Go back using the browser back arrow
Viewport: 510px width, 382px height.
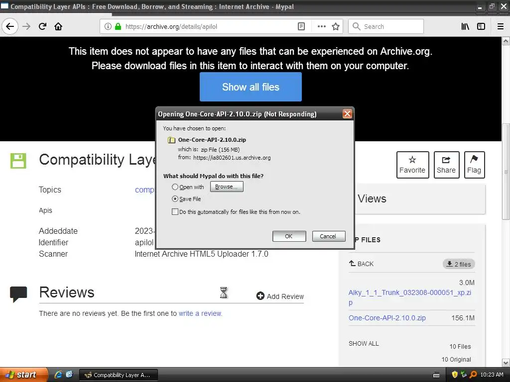pyautogui.click(x=10, y=27)
